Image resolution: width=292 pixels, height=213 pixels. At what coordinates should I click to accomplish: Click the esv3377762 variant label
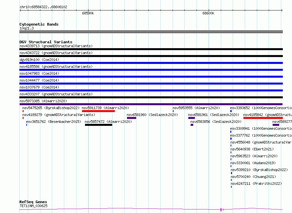[261, 135]
